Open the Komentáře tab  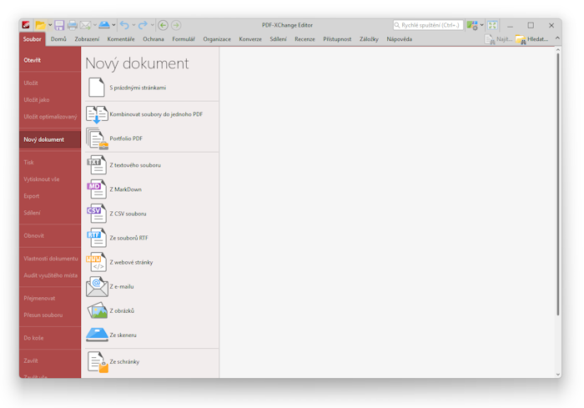pos(121,39)
